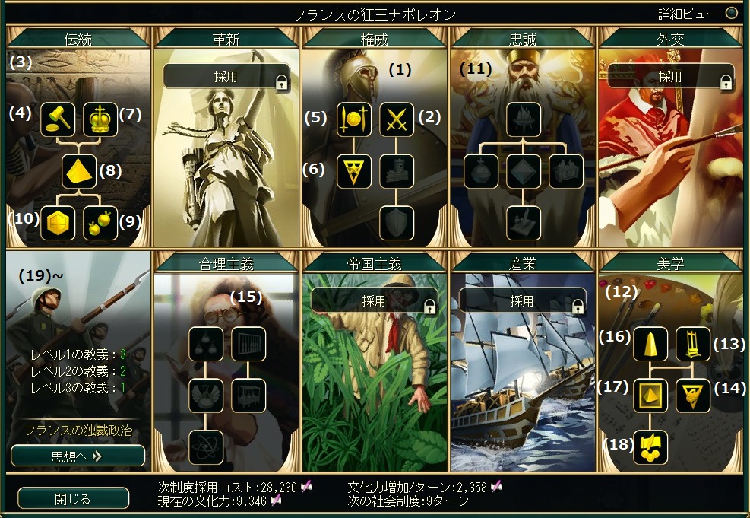Open the 思想へ ideology screen

tap(78, 456)
